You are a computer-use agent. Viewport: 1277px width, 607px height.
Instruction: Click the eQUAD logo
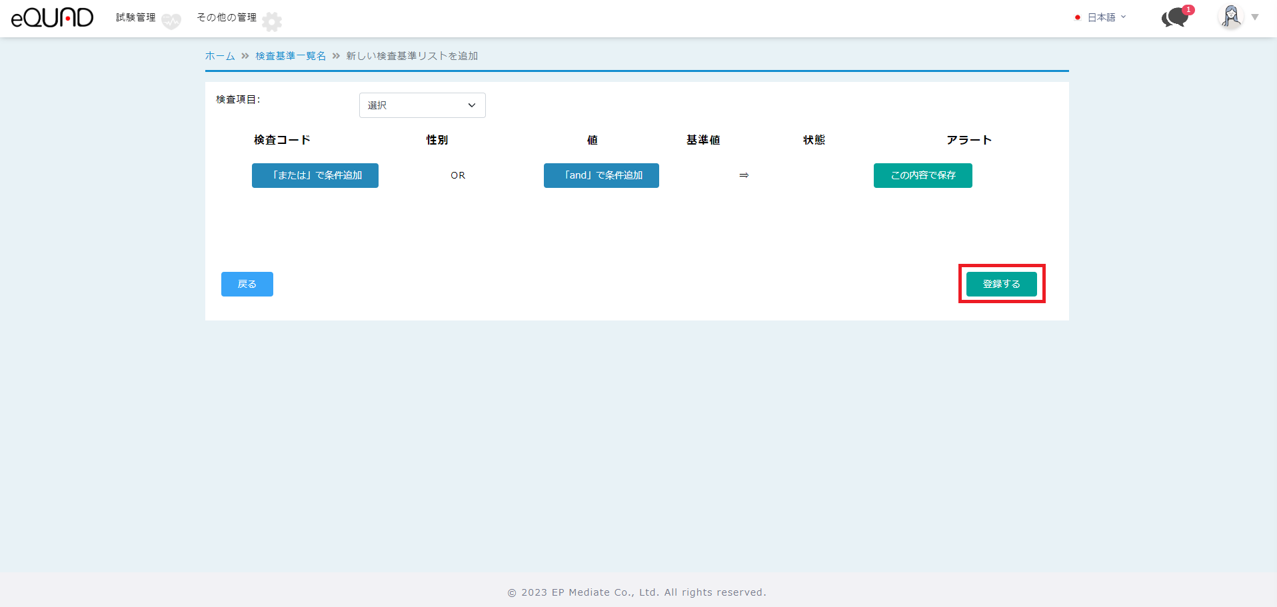point(52,18)
